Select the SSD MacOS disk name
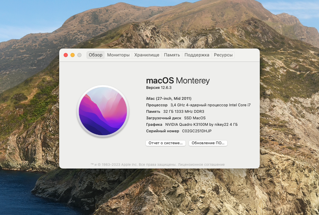 click(x=195, y=118)
